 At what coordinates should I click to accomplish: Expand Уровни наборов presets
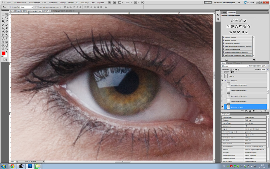223,38
